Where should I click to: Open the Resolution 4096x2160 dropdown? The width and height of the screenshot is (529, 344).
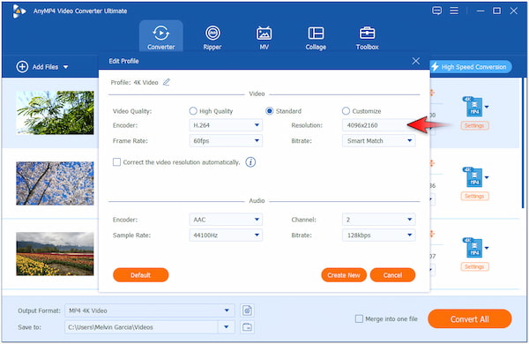pyautogui.click(x=378, y=125)
